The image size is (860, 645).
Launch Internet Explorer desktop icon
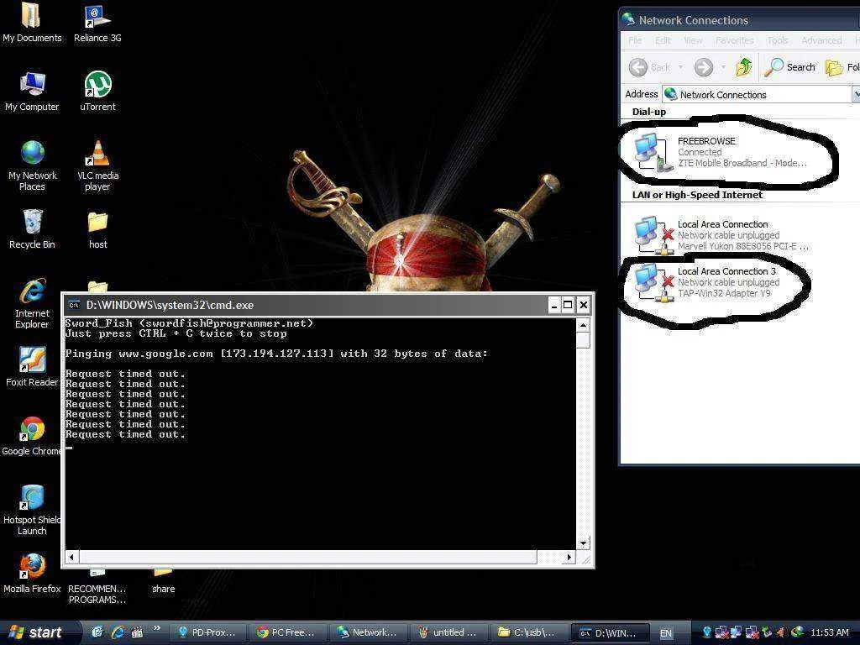(32, 303)
